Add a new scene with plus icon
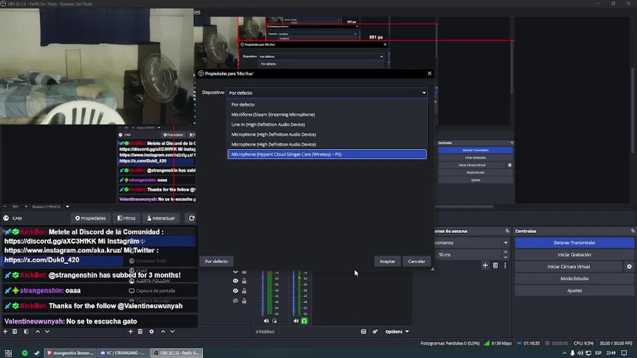The height and width of the screenshot is (358, 637). tap(5, 332)
